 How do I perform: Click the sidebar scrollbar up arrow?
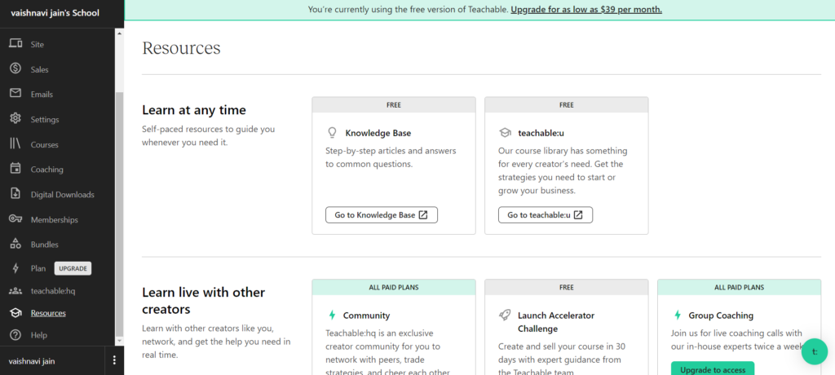coord(119,33)
